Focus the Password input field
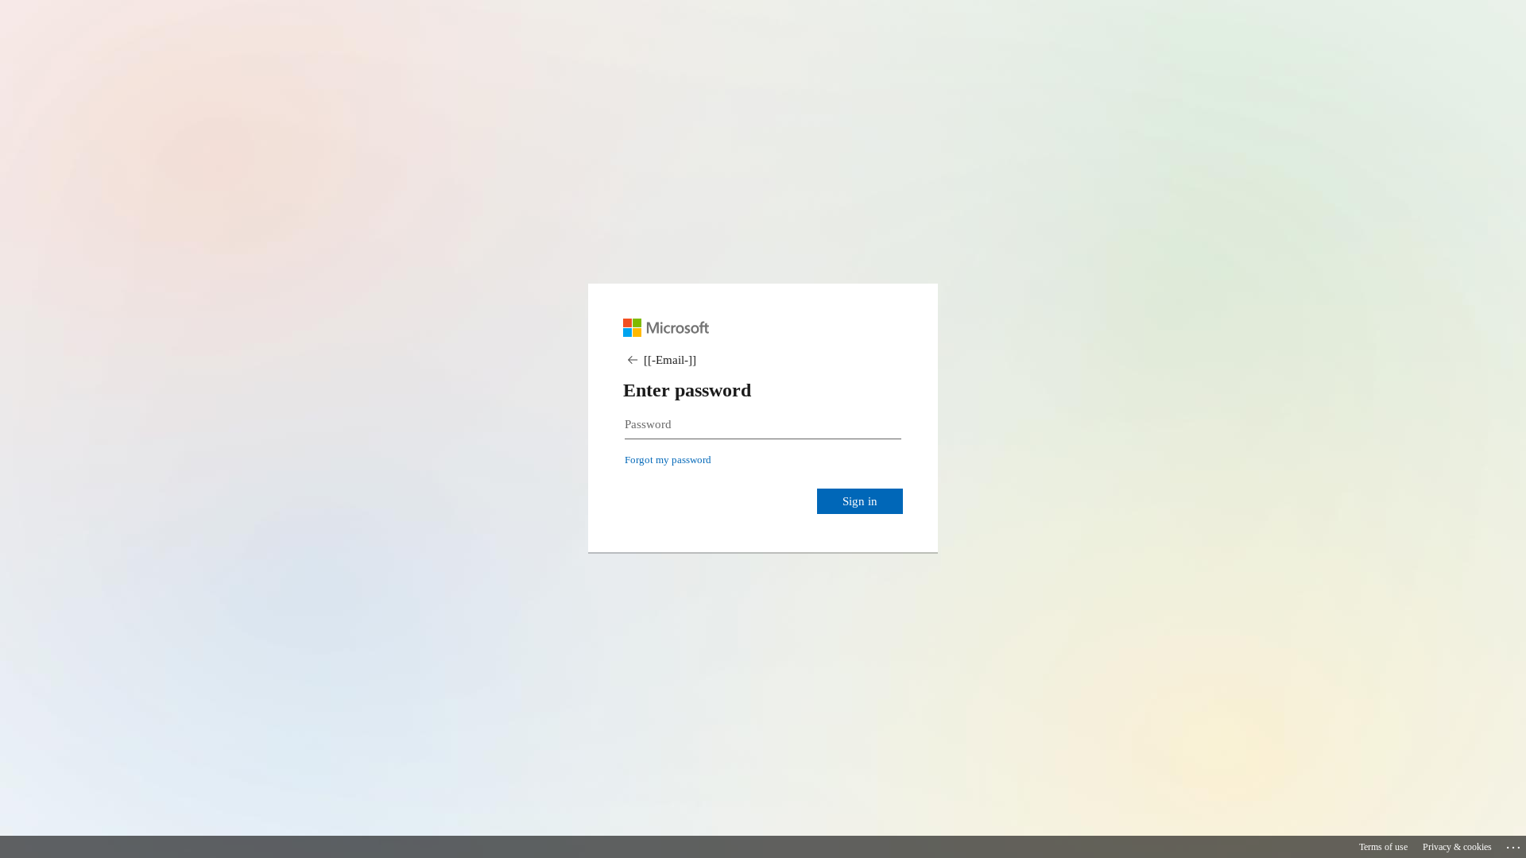The image size is (1526, 858). 763,425
